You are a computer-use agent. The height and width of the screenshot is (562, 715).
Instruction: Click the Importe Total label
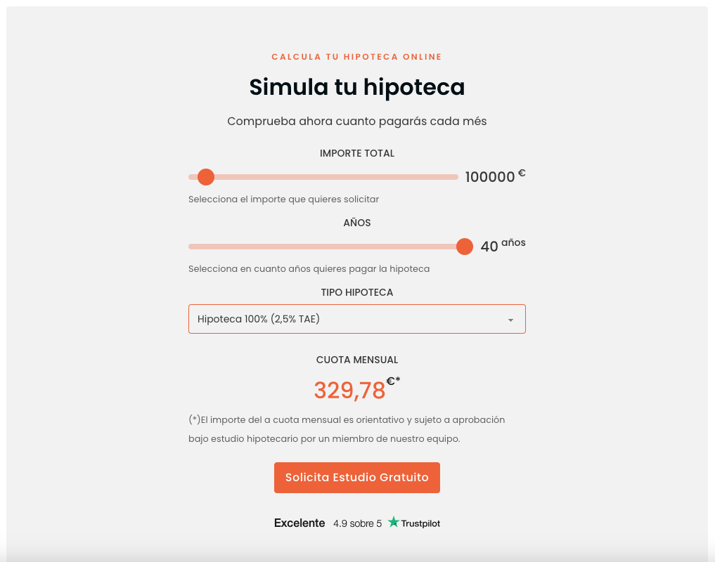[357, 153]
